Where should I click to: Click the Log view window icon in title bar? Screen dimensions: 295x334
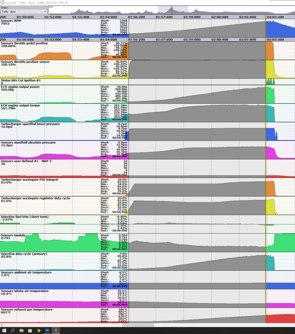(x=2, y=3)
